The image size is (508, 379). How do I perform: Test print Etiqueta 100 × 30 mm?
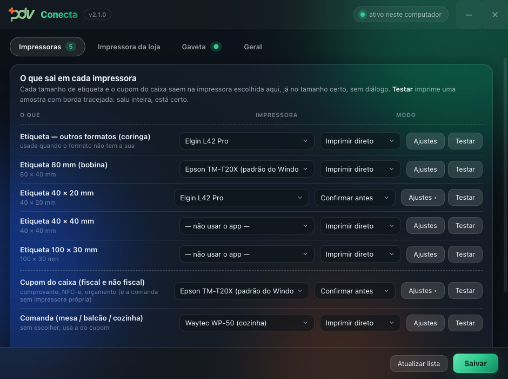465,254
